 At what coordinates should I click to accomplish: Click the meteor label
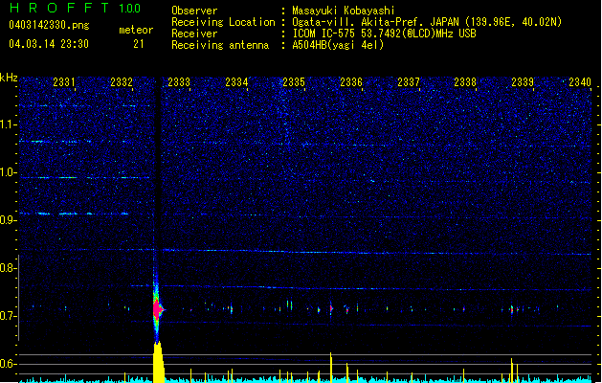[x=136, y=30]
